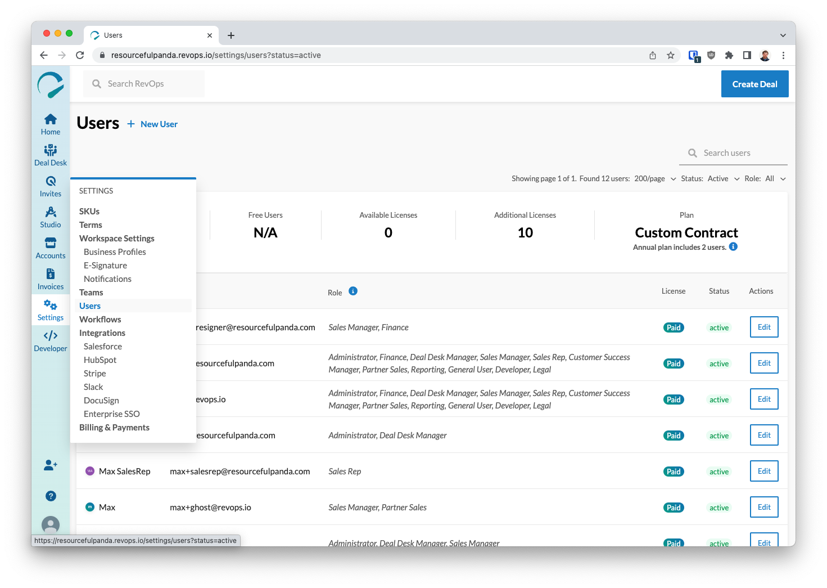827x588 pixels.
Task: Click the add-user icon in sidebar
Action: point(51,465)
